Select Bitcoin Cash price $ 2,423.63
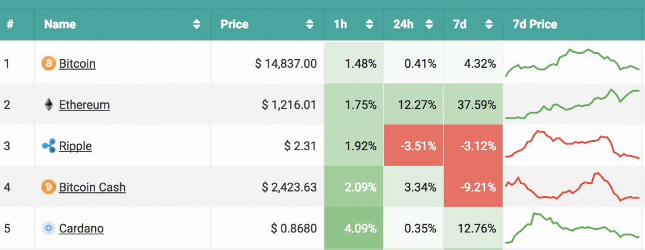Viewport: 645px width, 250px height. pyautogui.click(x=289, y=187)
